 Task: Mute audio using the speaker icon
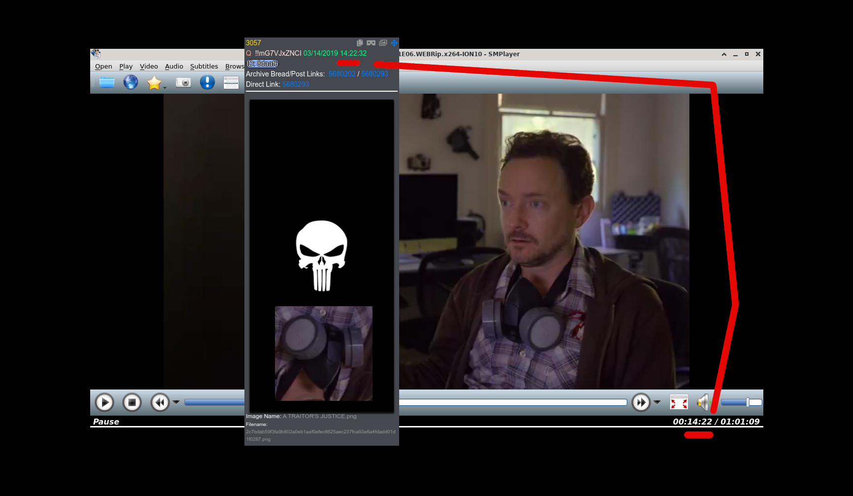(x=702, y=402)
